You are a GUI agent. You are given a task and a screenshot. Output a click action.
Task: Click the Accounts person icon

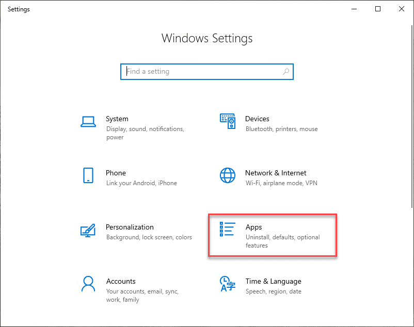[88, 284]
